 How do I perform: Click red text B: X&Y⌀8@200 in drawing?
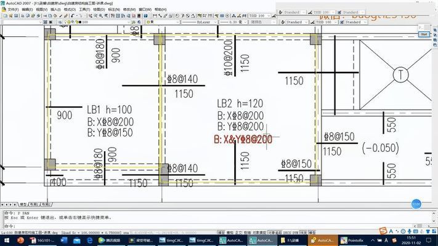[243, 140]
